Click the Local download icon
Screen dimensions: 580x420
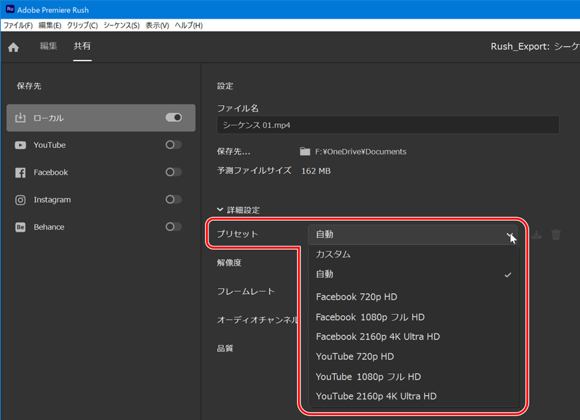tap(21, 118)
